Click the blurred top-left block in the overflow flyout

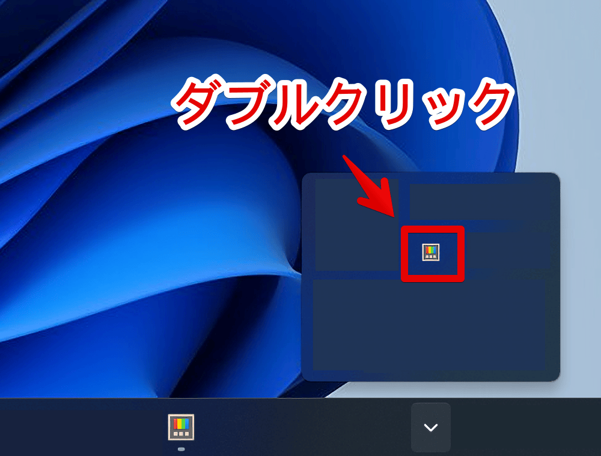356,224
